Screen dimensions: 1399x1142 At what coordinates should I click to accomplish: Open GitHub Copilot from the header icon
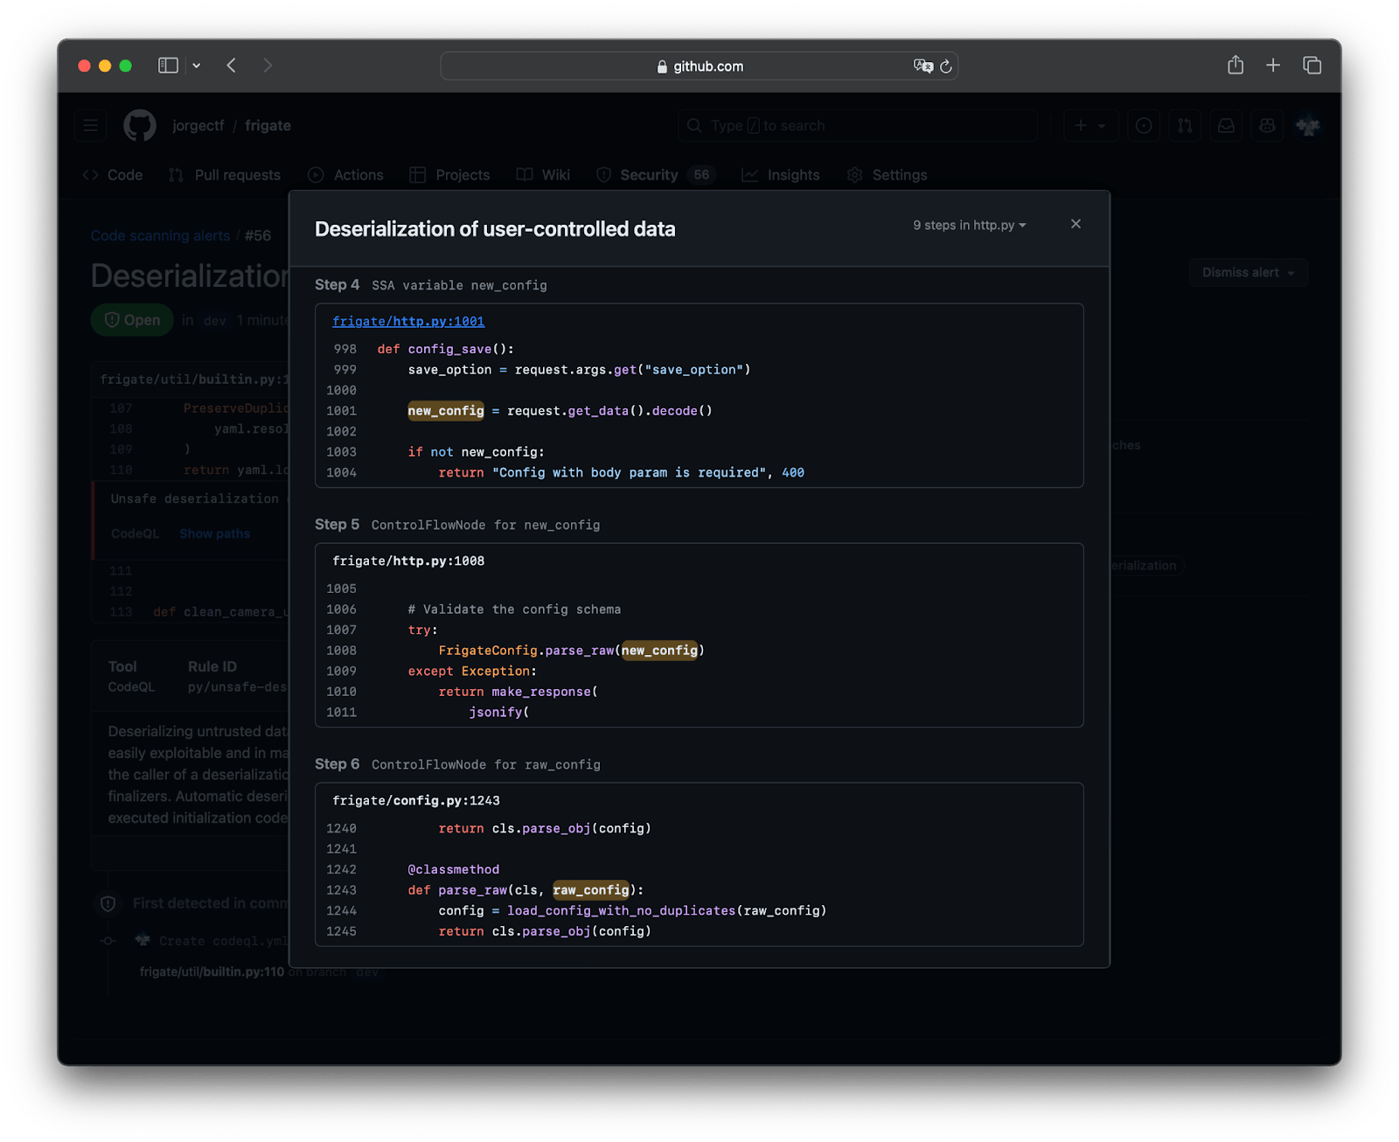(x=1267, y=125)
